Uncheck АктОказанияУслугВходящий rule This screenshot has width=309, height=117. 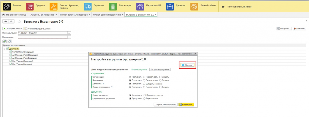point(11,58)
